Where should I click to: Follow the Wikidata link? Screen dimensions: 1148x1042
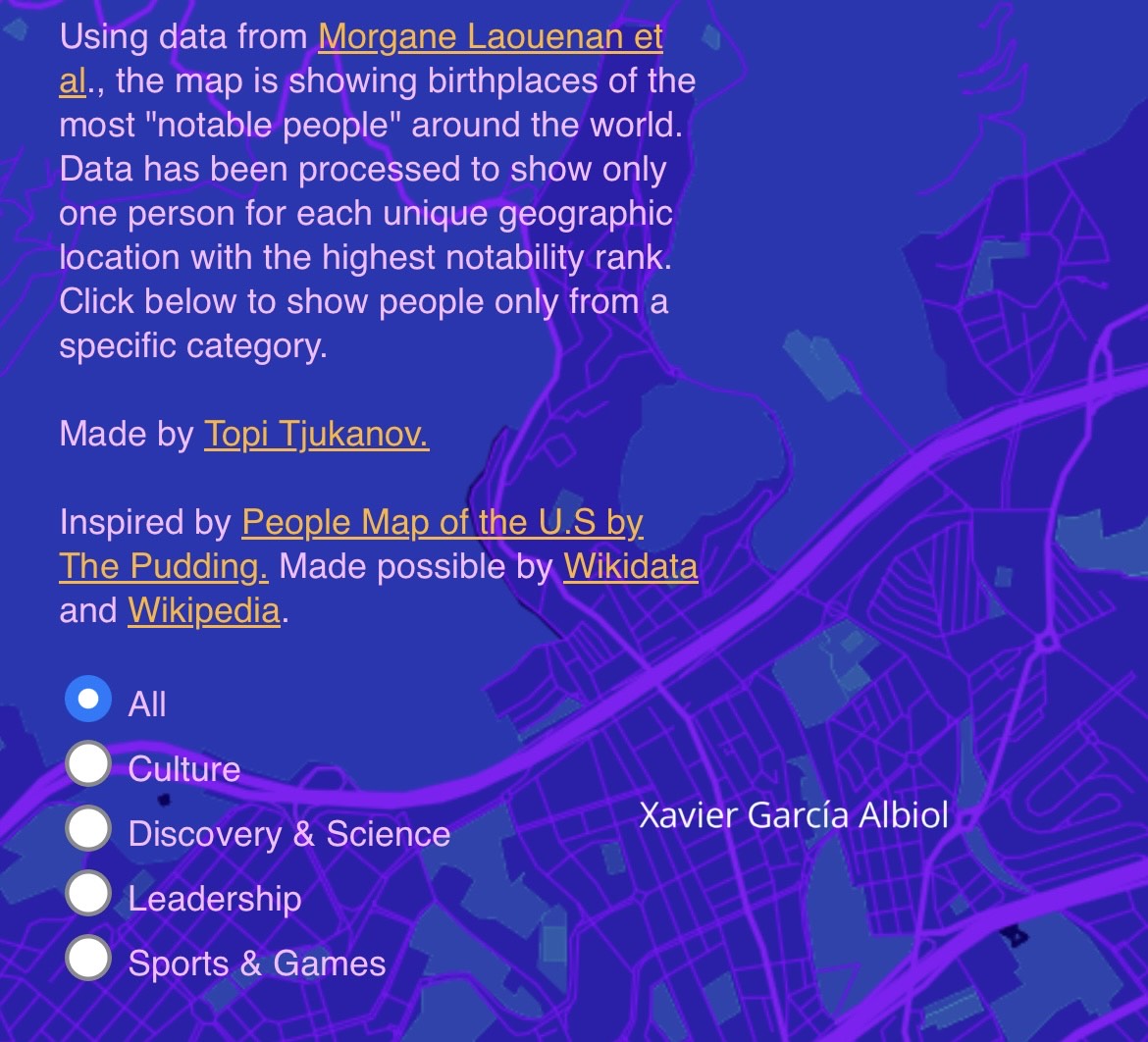pyautogui.click(x=630, y=567)
